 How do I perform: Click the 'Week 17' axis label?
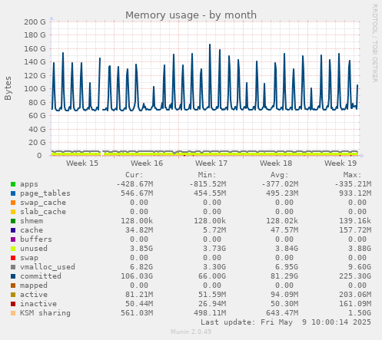(x=211, y=163)
